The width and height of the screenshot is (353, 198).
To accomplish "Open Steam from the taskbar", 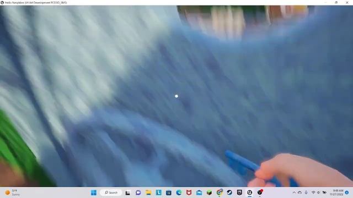I will coord(229,193).
